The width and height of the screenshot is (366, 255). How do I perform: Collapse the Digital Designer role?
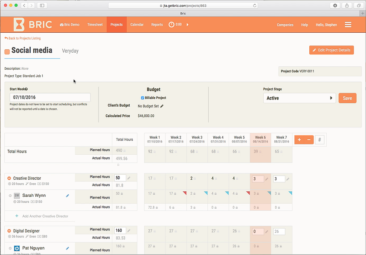click(9, 231)
